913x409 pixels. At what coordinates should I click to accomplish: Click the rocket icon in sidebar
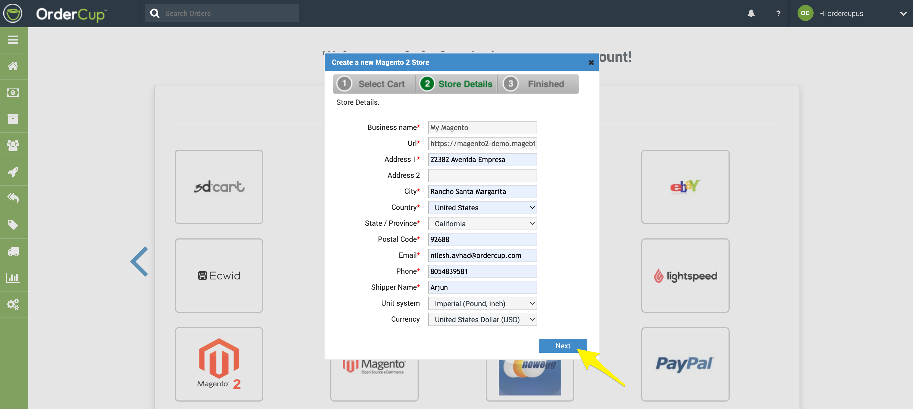(x=13, y=172)
